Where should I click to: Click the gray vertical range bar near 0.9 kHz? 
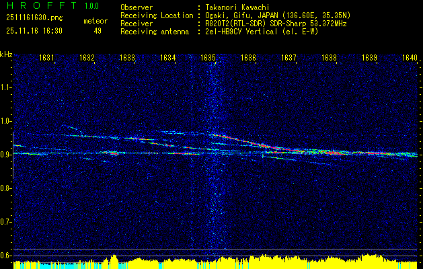pyautogui.click(x=13, y=155)
